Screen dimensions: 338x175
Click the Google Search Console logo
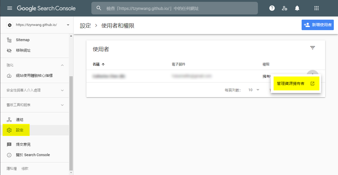coord(46,8)
